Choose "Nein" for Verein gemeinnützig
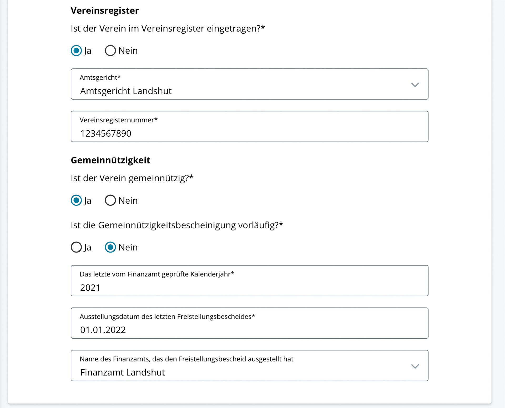The height and width of the screenshot is (408, 505). tap(110, 200)
